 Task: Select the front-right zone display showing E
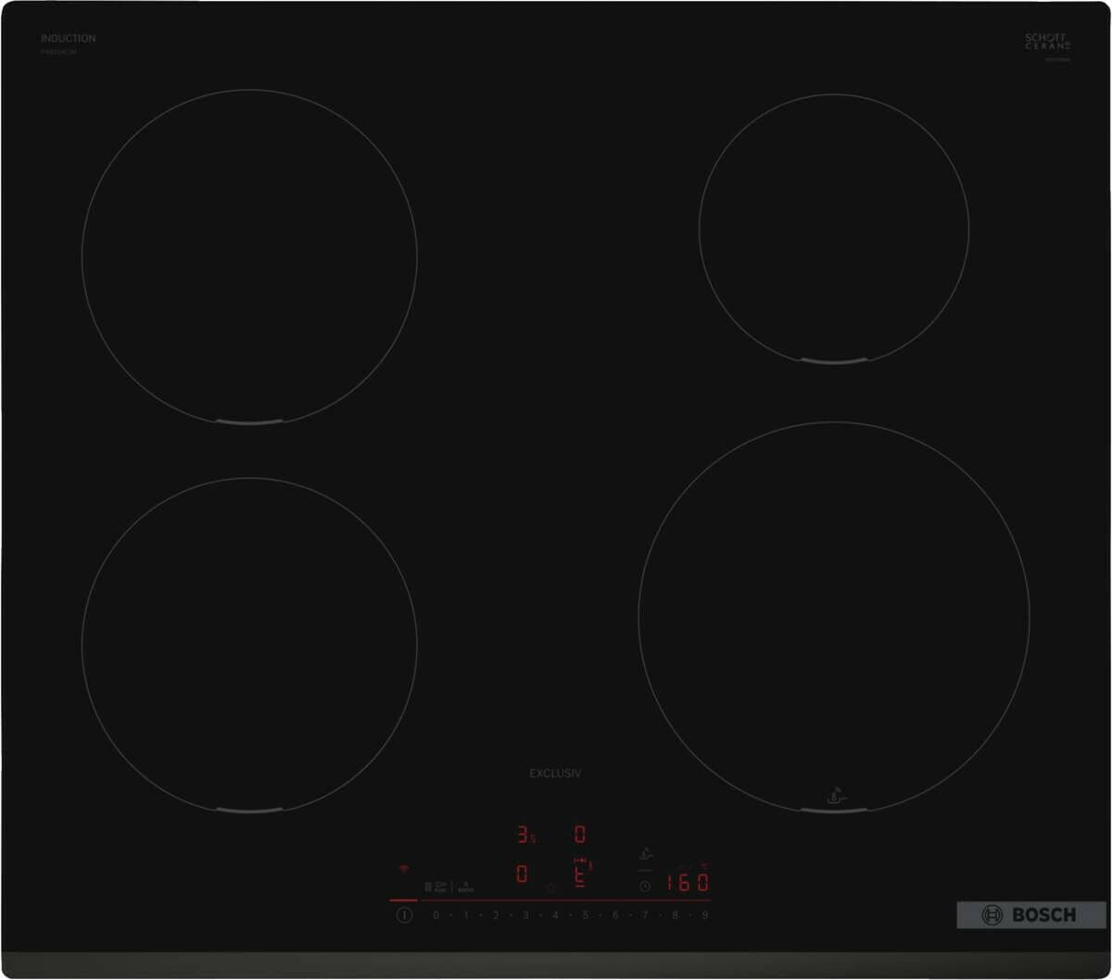[580, 874]
